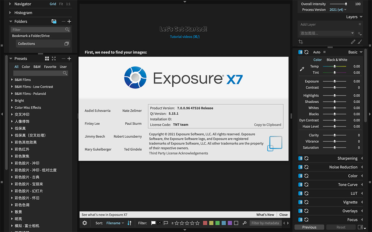Show User presets tab

(x=63, y=67)
